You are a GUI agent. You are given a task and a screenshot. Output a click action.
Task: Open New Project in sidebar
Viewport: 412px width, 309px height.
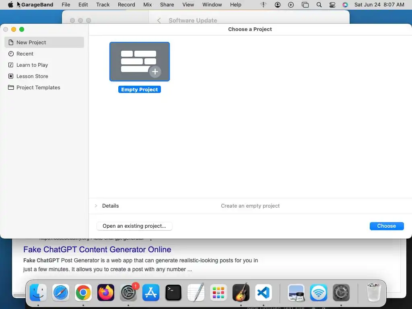pos(44,42)
